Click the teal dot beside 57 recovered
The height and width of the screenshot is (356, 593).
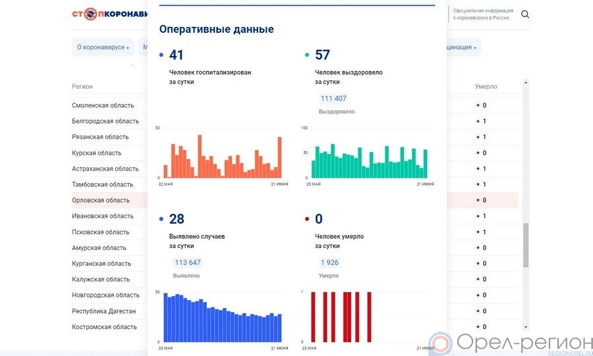pos(307,56)
